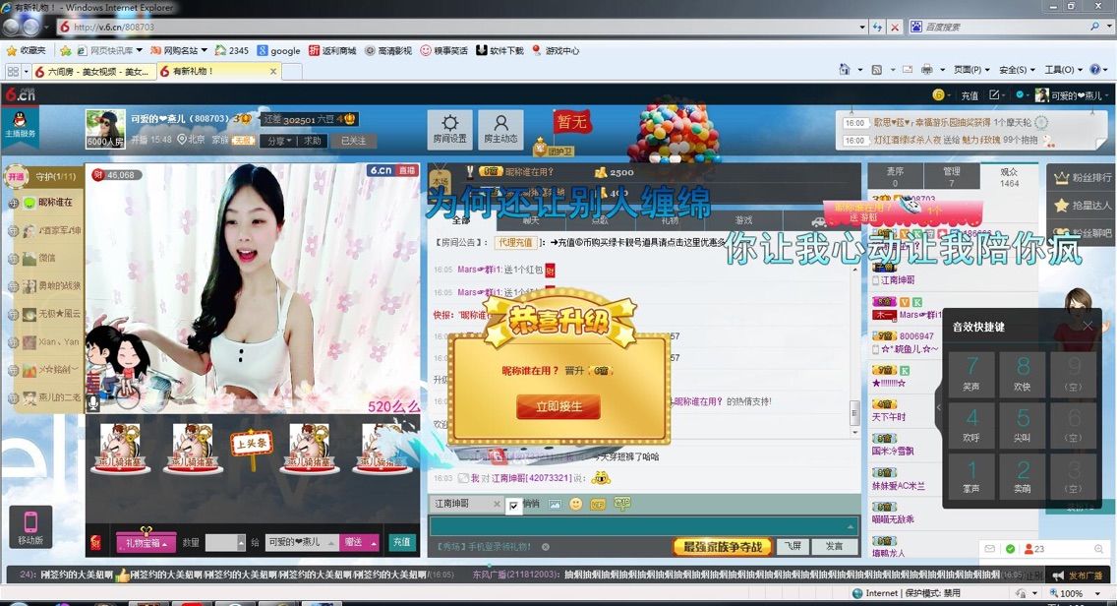Click the 飞屏 fly-screen button
The width and height of the screenshot is (1117, 606).
tap(793, 546)
